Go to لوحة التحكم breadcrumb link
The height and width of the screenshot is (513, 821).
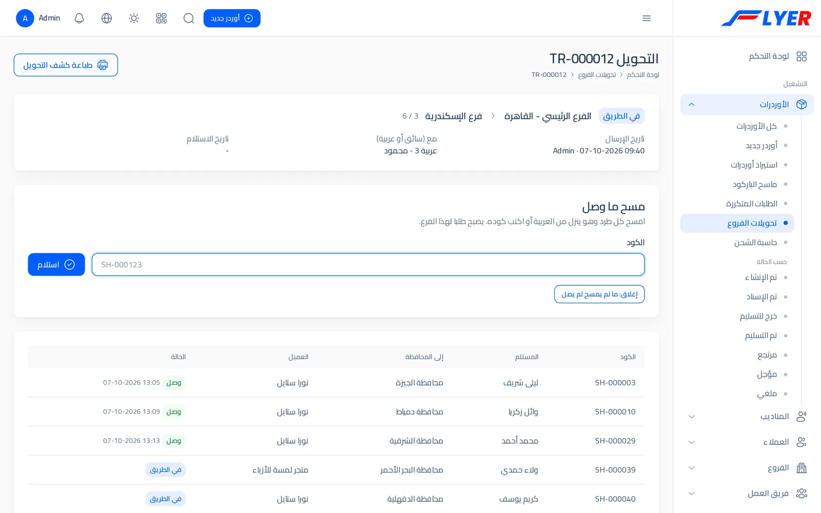(x=643, y=75)
